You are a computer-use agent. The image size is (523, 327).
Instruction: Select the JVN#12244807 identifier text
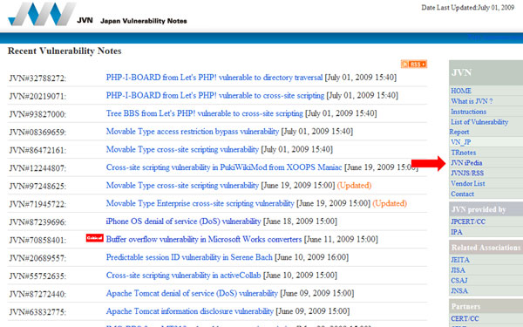pos(37,168)
